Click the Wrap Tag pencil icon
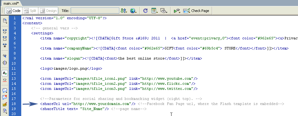 5,104
